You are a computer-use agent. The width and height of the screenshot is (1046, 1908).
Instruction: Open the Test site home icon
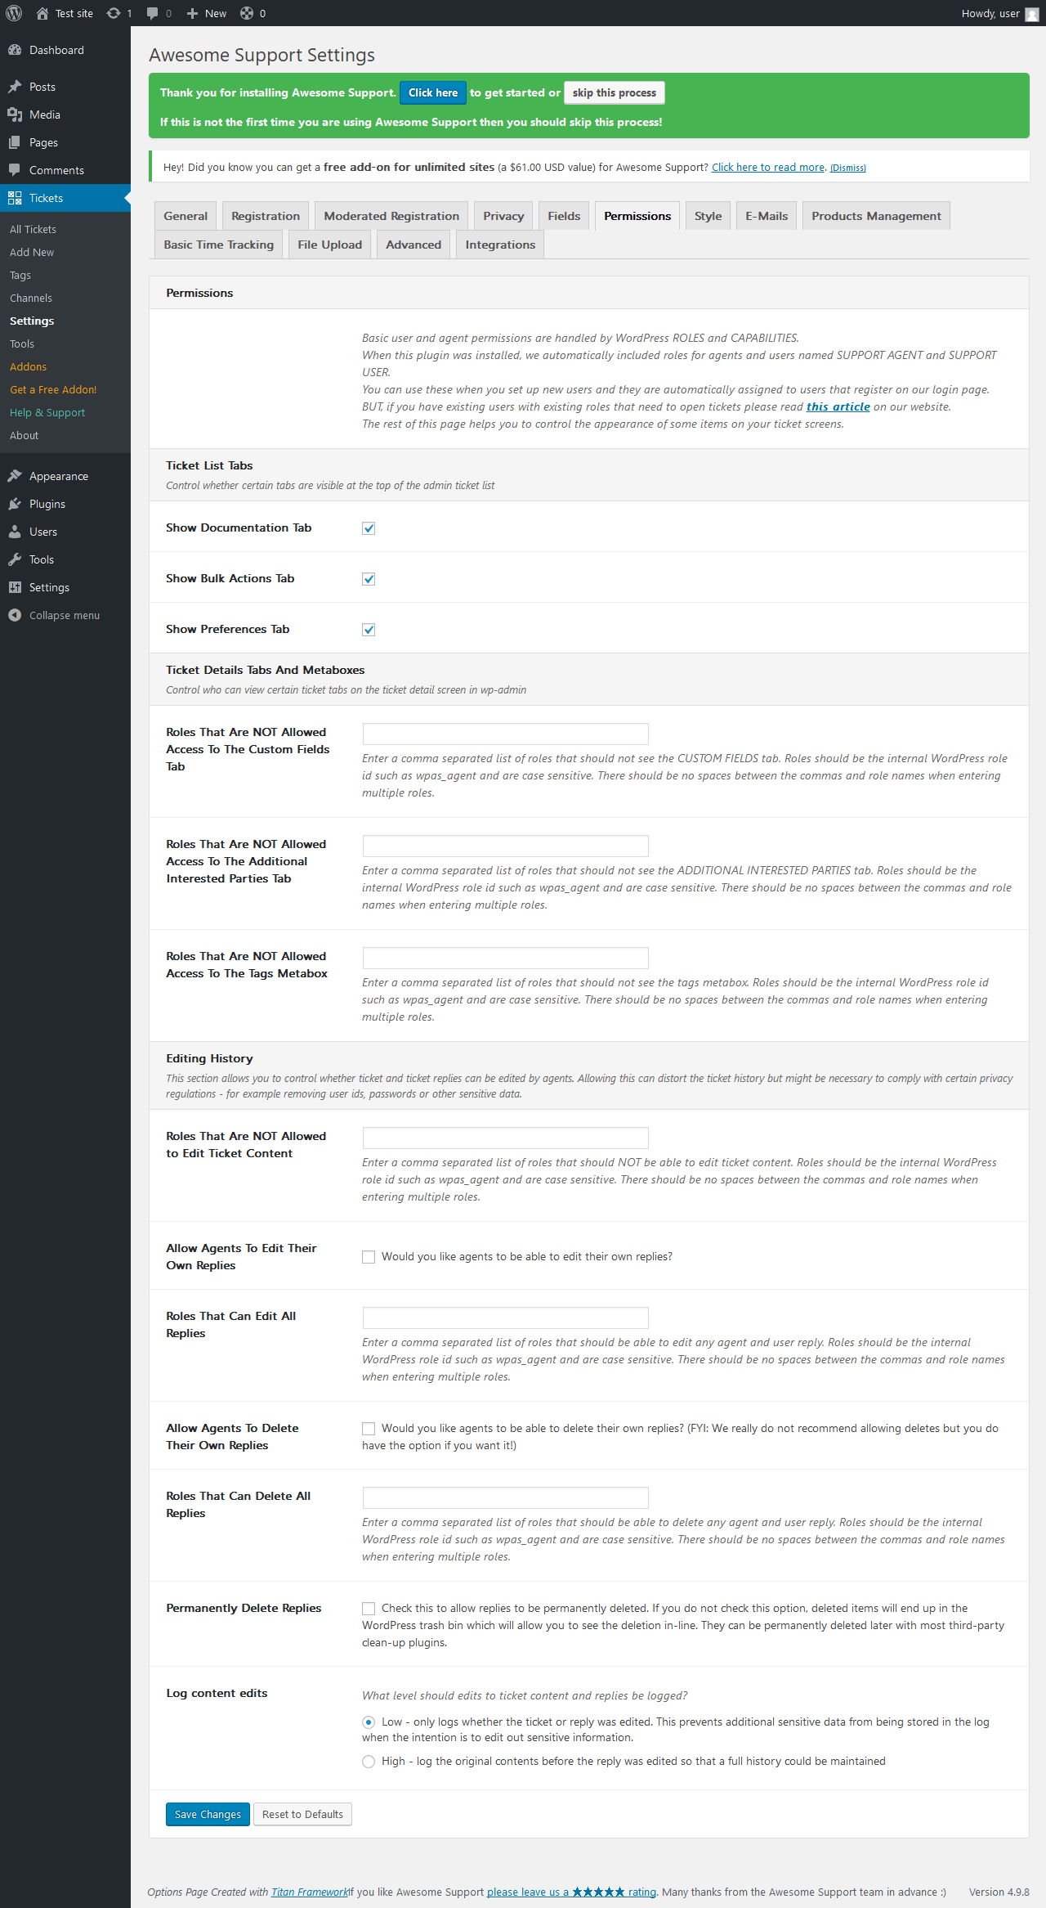[x=42, y=13]
